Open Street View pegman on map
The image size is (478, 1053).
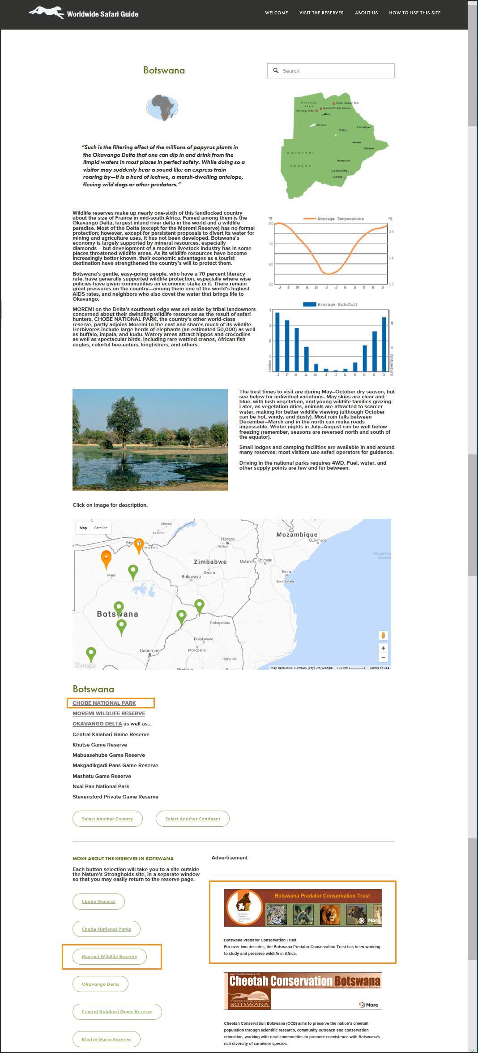pyautogui.click(x=383, y=635)
